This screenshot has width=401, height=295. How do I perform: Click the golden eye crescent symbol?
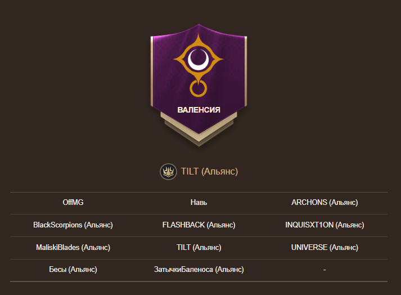(x=199, y=59)
